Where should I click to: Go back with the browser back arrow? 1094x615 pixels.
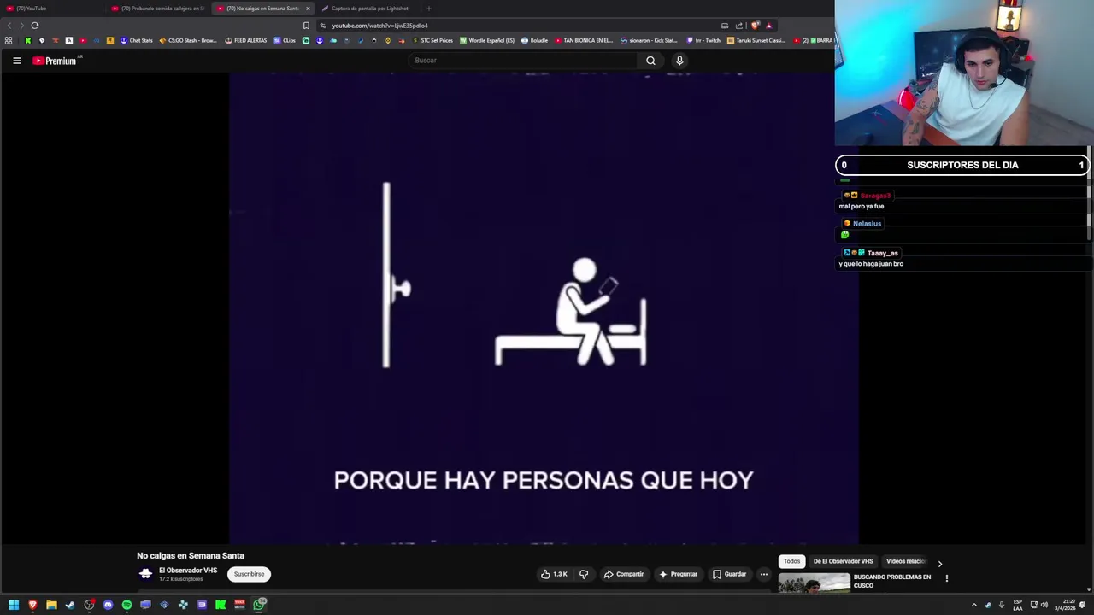pos(9,26)
